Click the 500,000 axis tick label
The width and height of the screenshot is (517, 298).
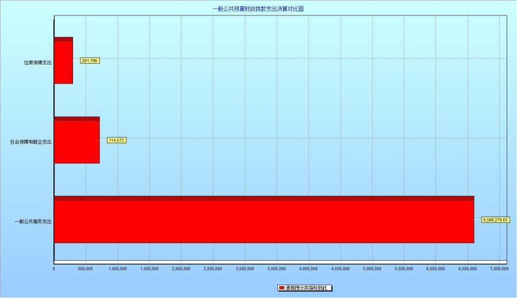(86, 268)
